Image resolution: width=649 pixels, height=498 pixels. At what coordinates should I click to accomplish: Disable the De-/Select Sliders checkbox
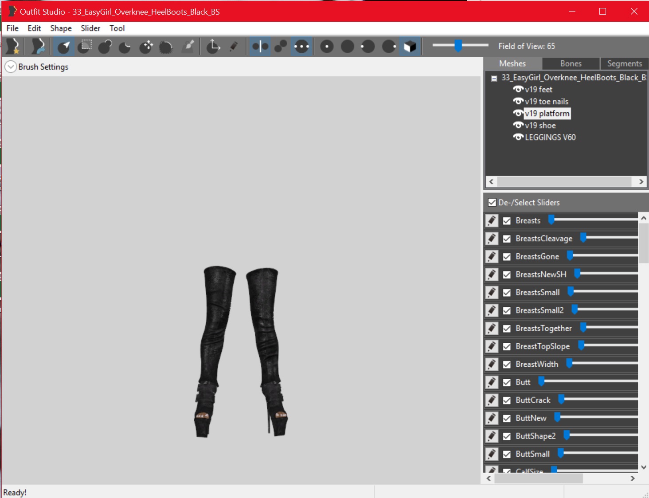point(492,202)
